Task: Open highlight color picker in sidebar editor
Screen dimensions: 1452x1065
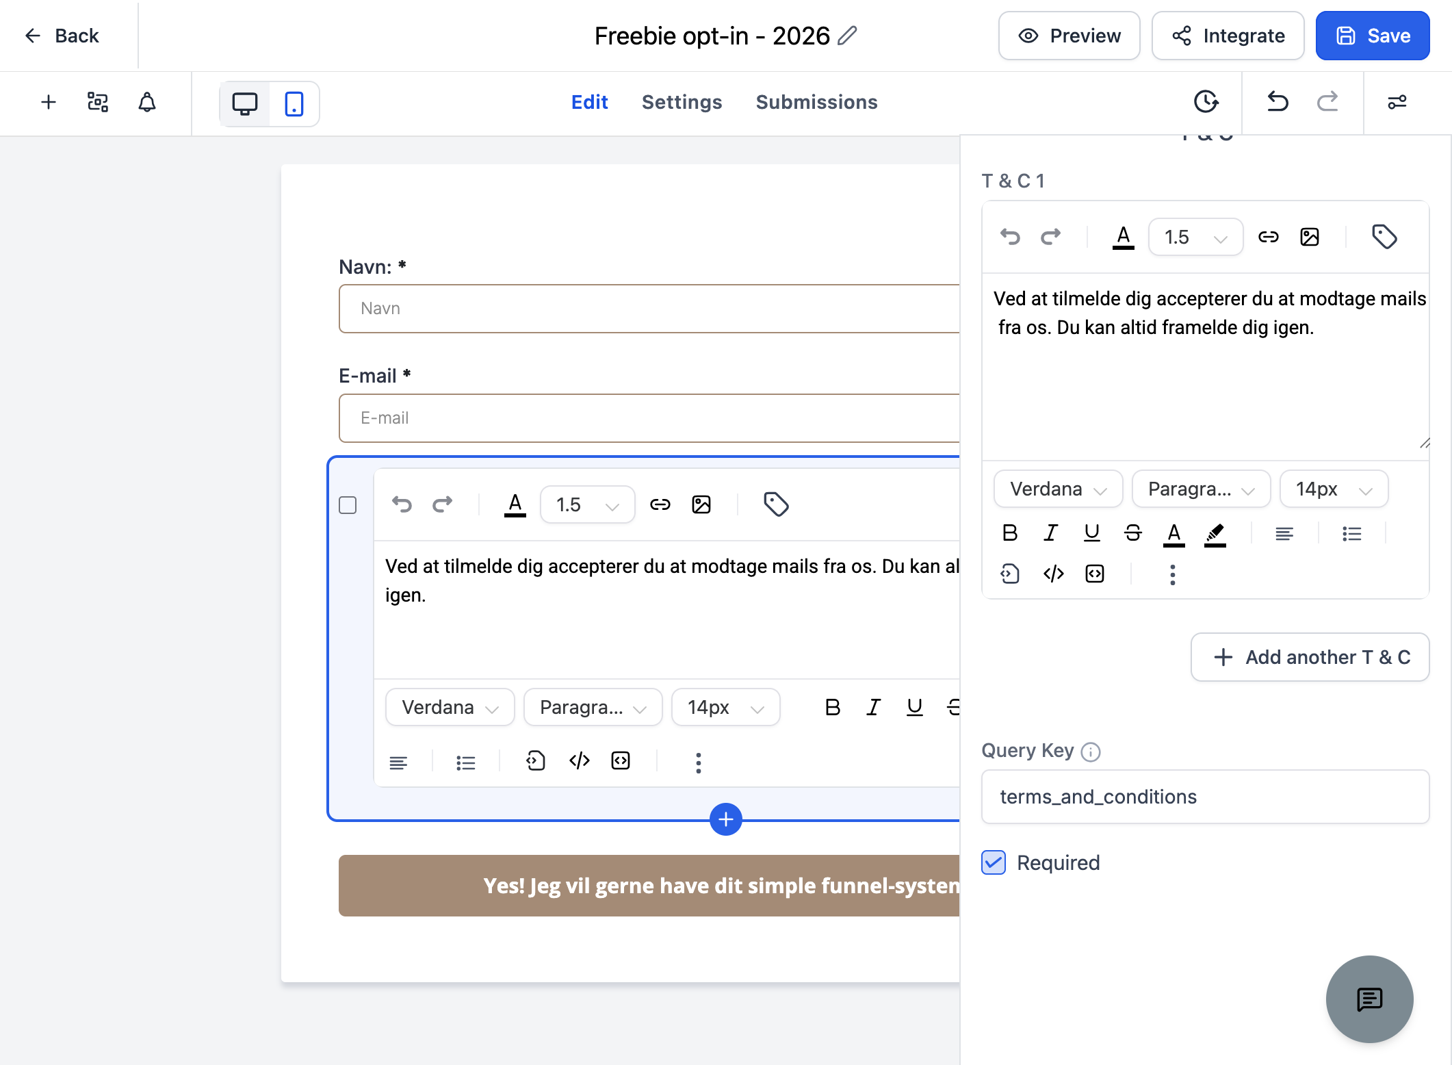Action: point(1215,534)
